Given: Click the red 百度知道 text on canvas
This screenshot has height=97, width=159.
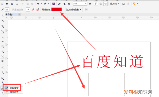Looking at the screenshot, I should coord(112,61).
